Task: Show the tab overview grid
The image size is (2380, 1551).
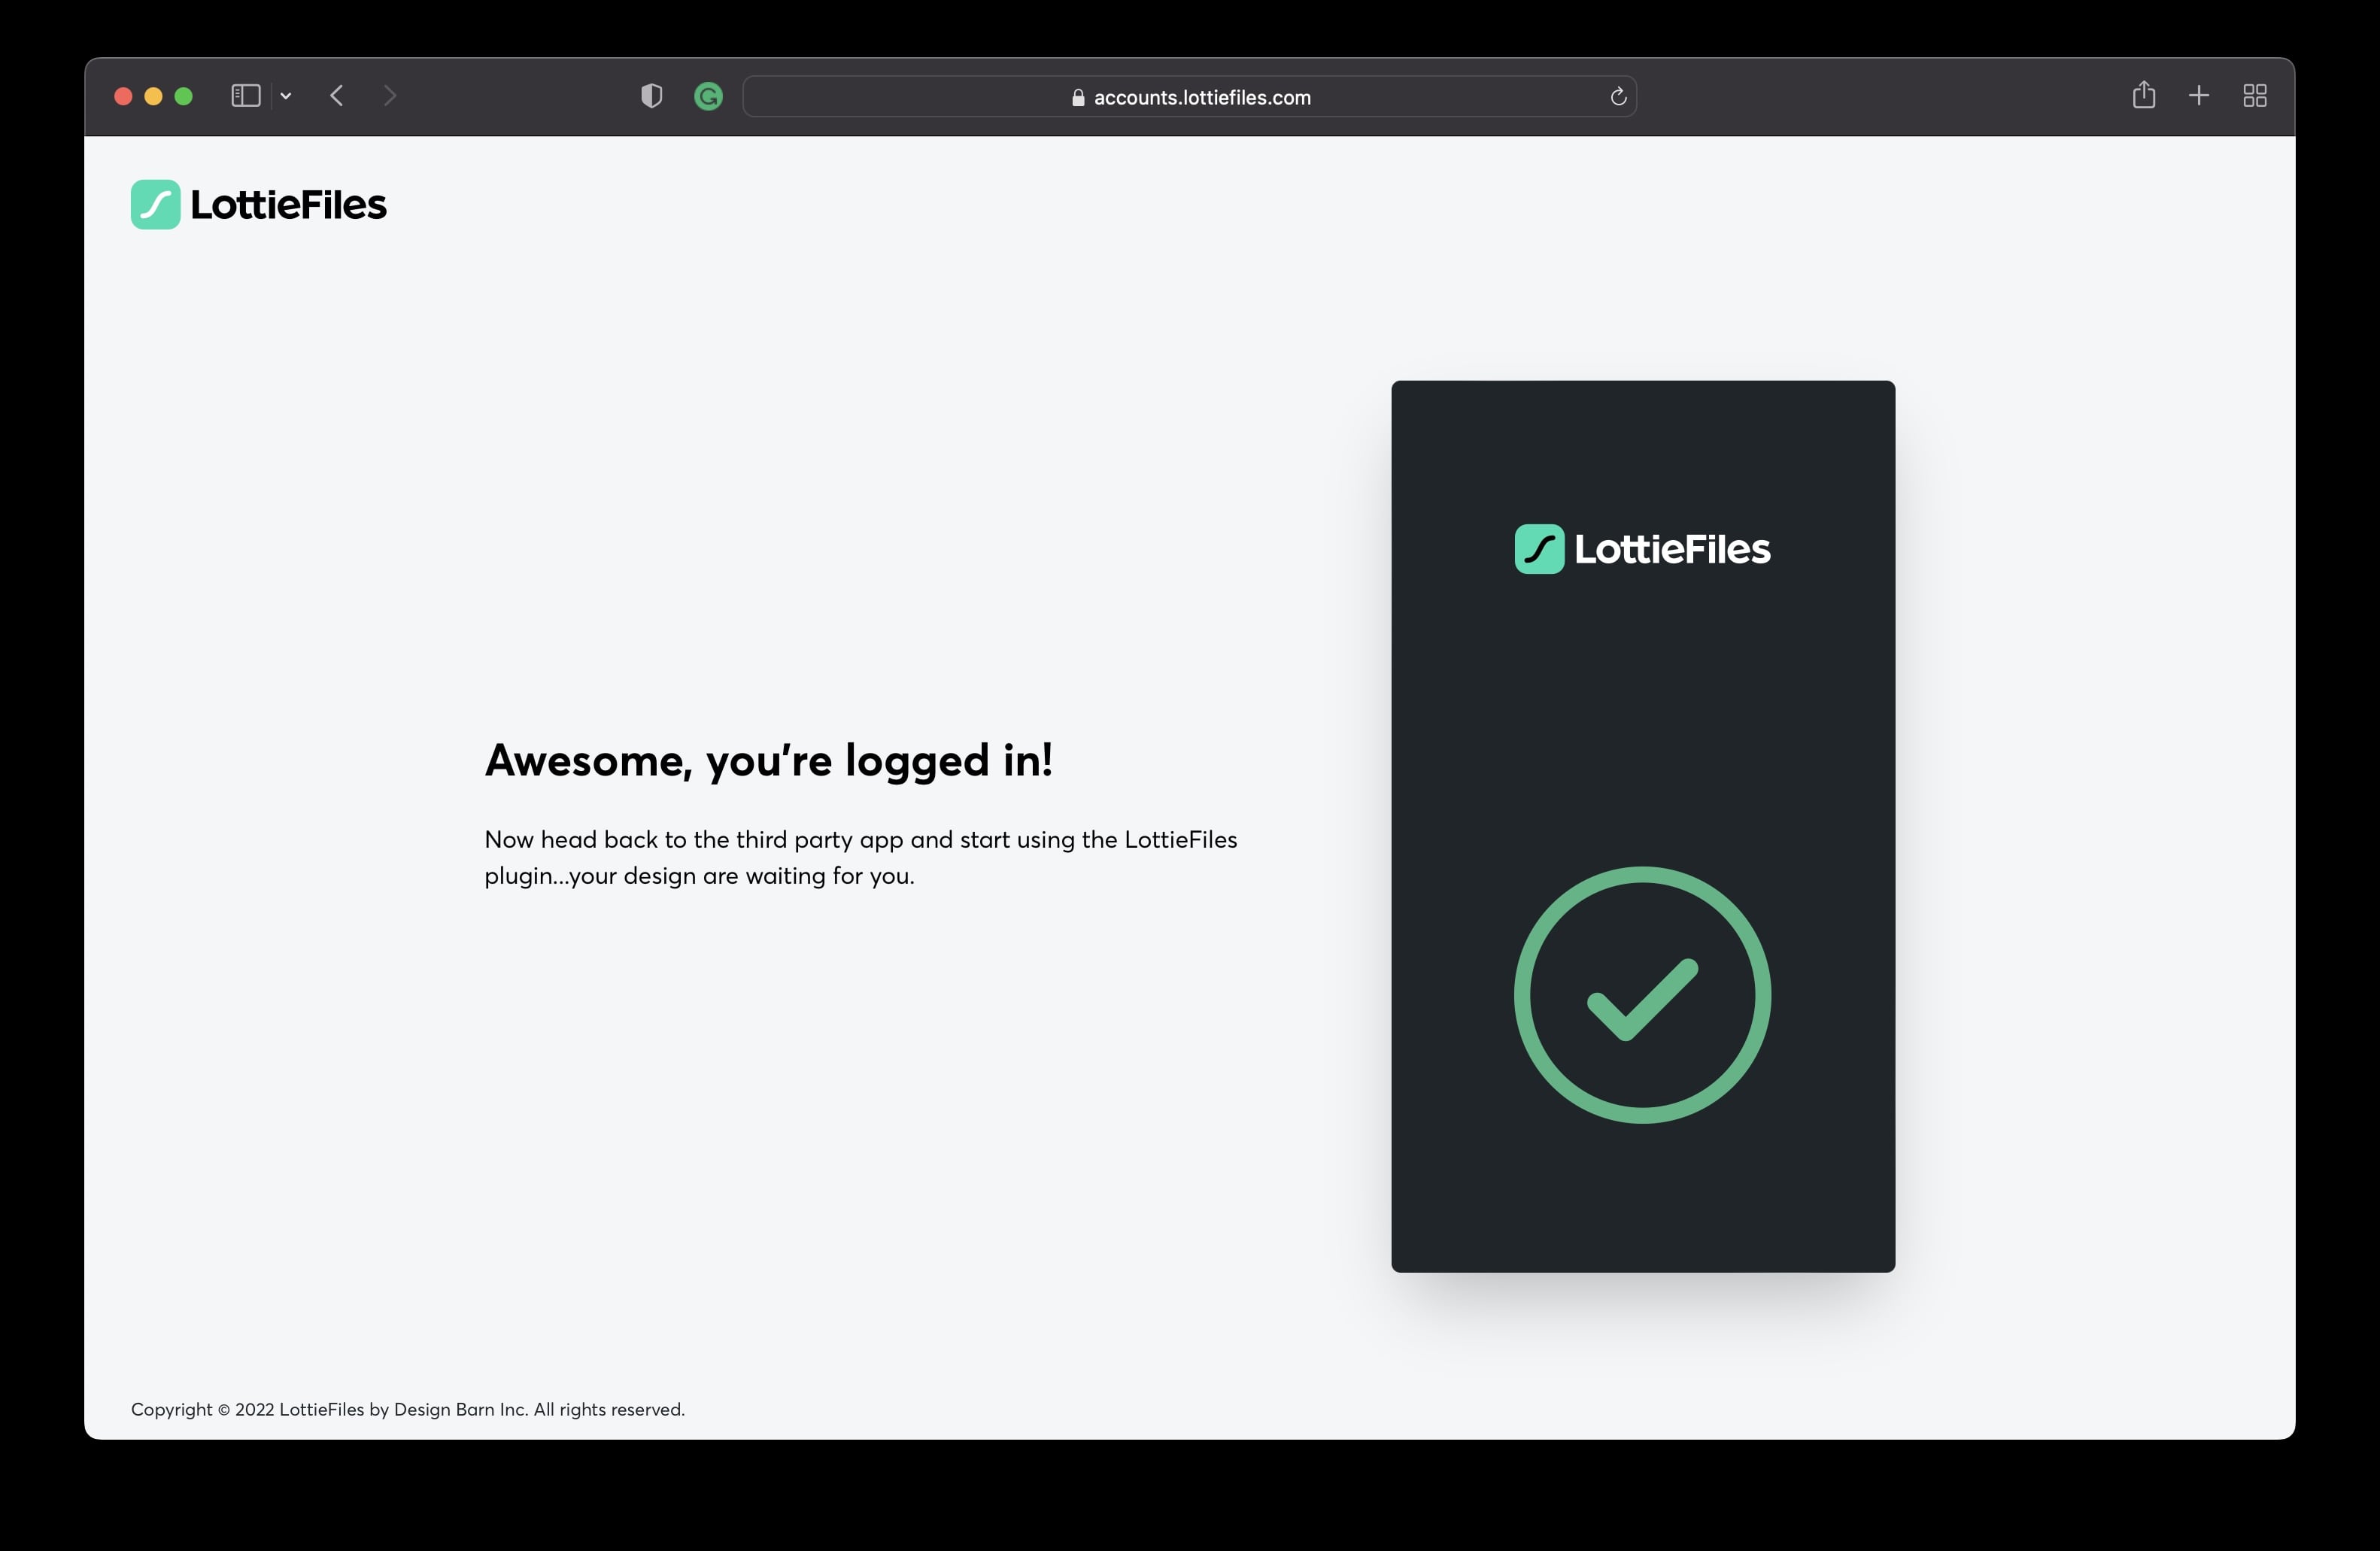Action: (2255, 96)
